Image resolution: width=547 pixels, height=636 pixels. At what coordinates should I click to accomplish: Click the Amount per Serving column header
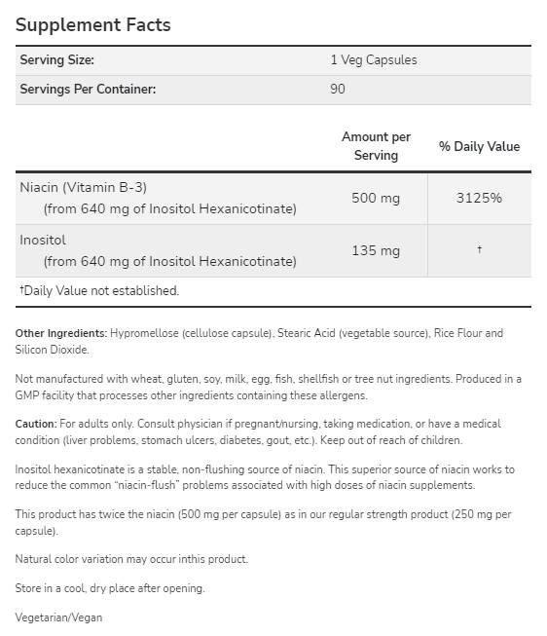pos(376,146)
